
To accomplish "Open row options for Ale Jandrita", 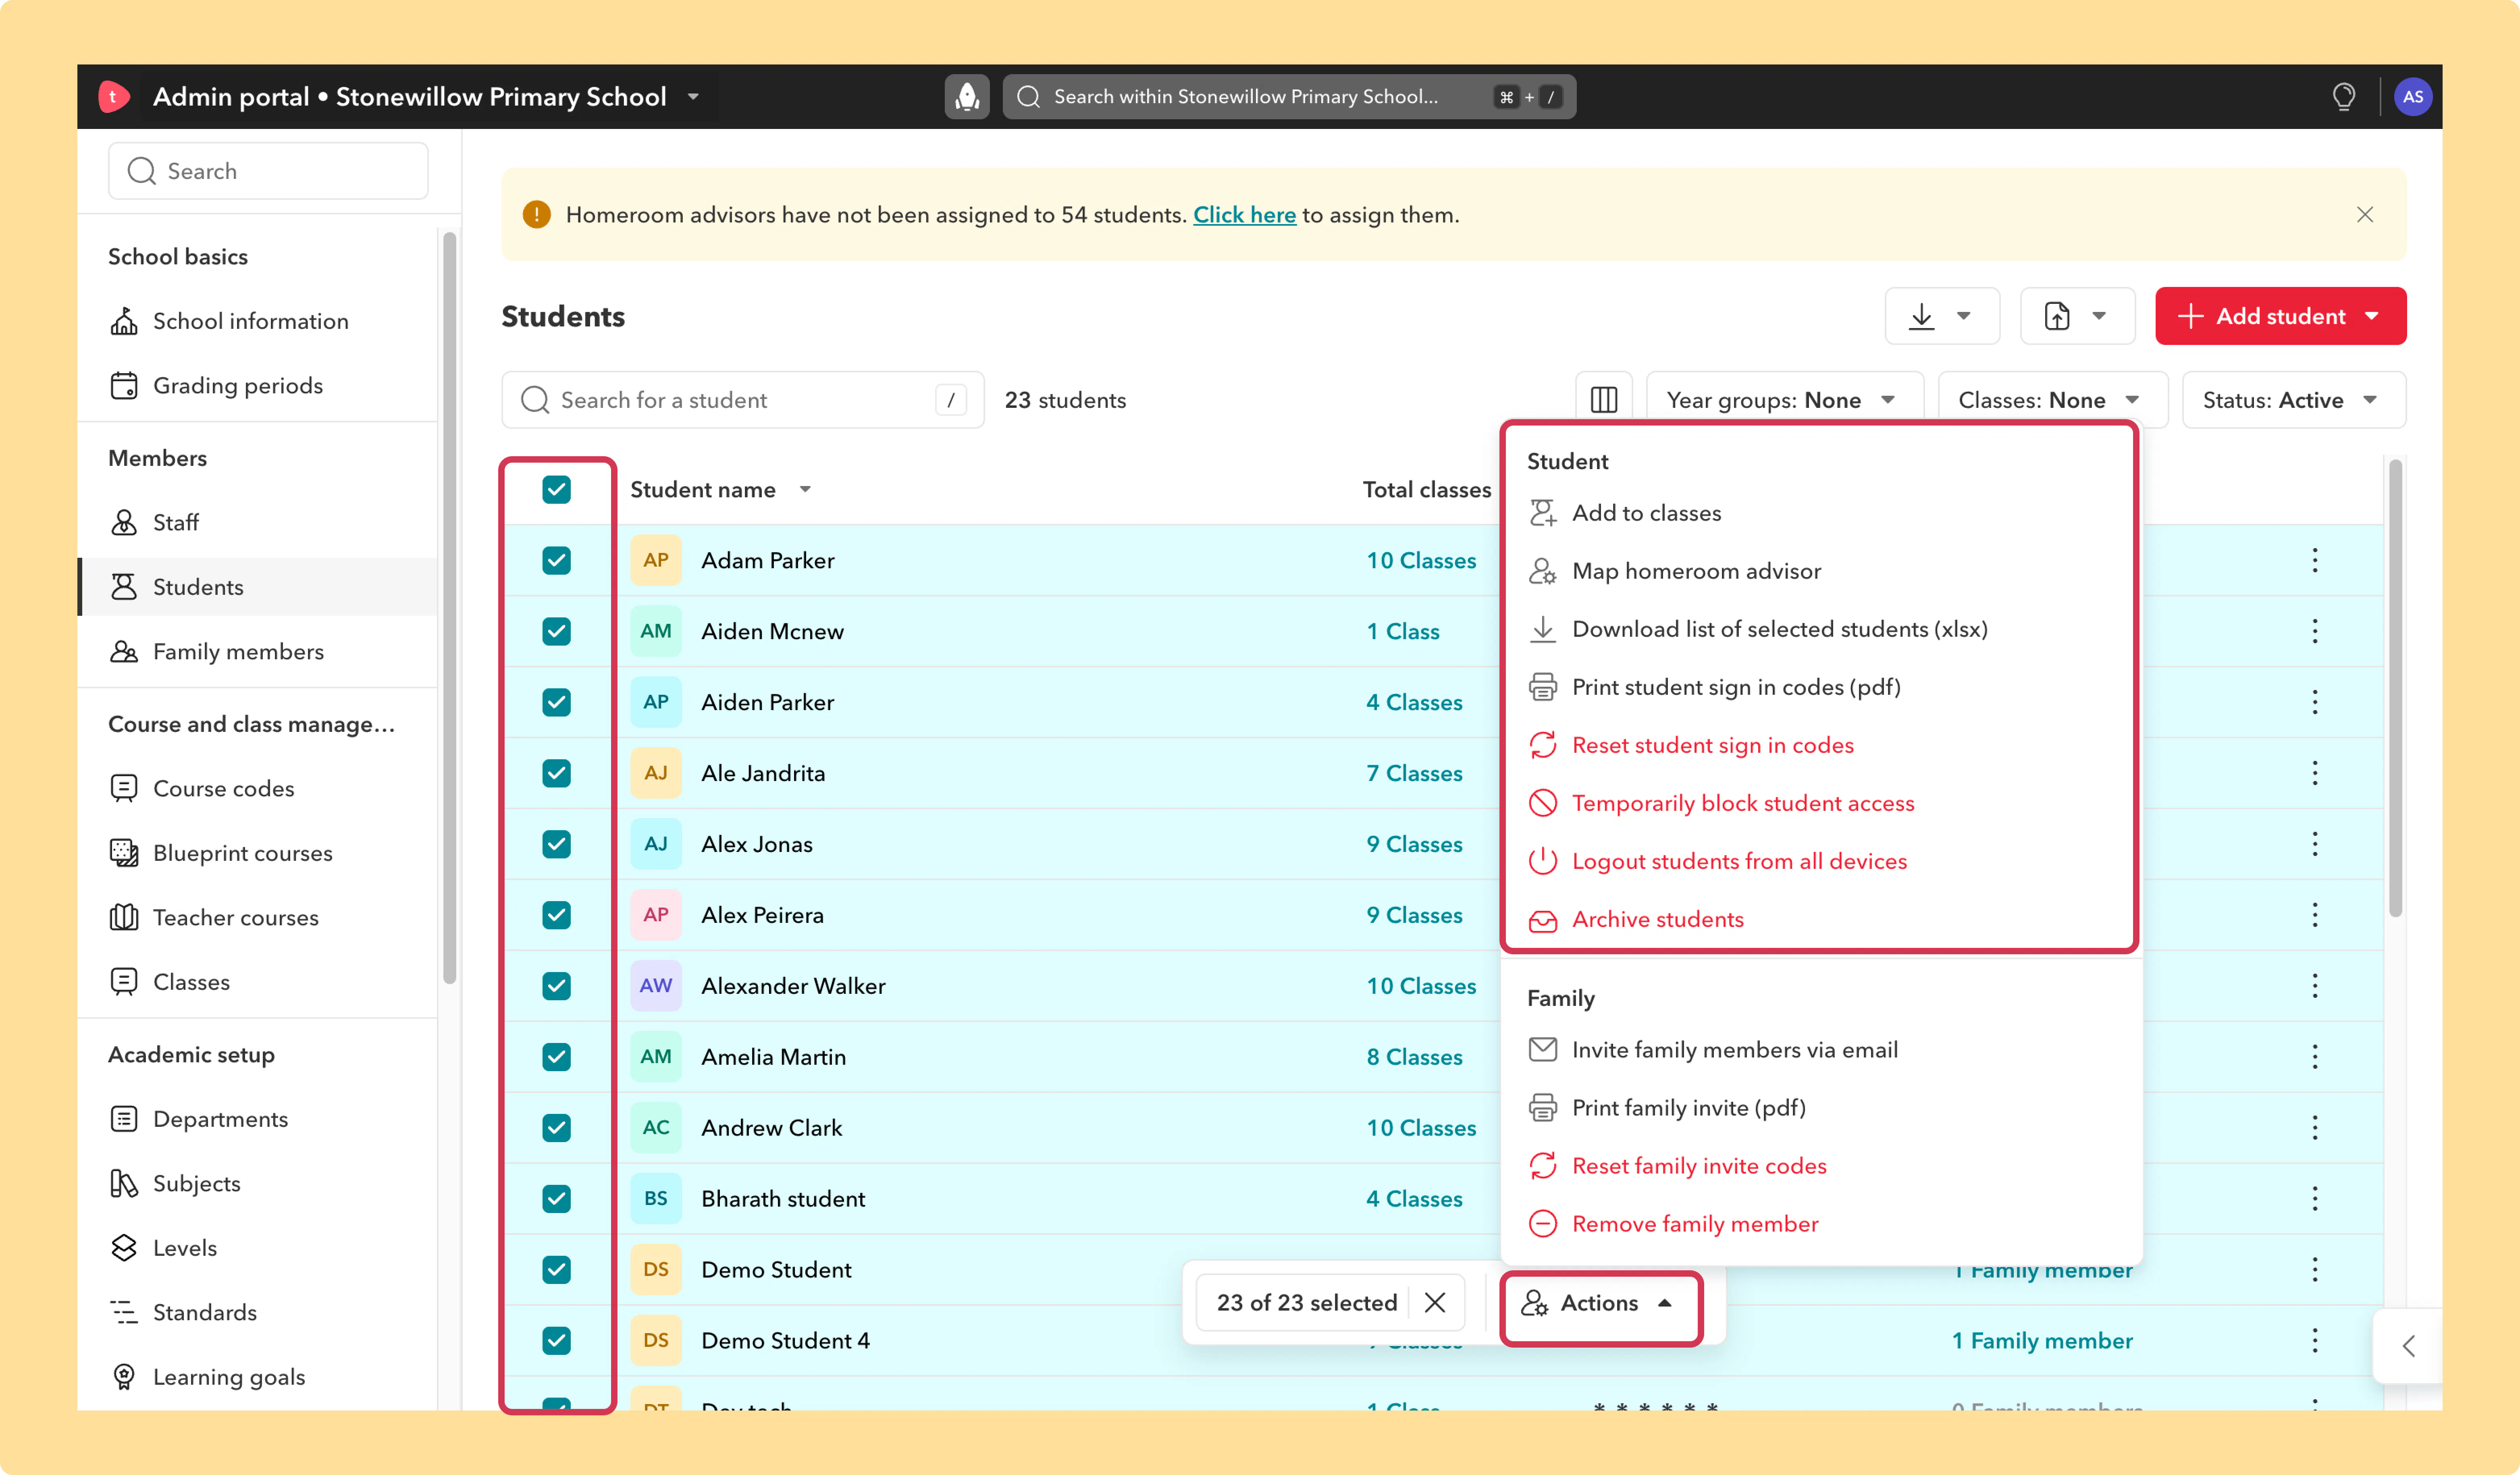I will tap(2314, 773).
